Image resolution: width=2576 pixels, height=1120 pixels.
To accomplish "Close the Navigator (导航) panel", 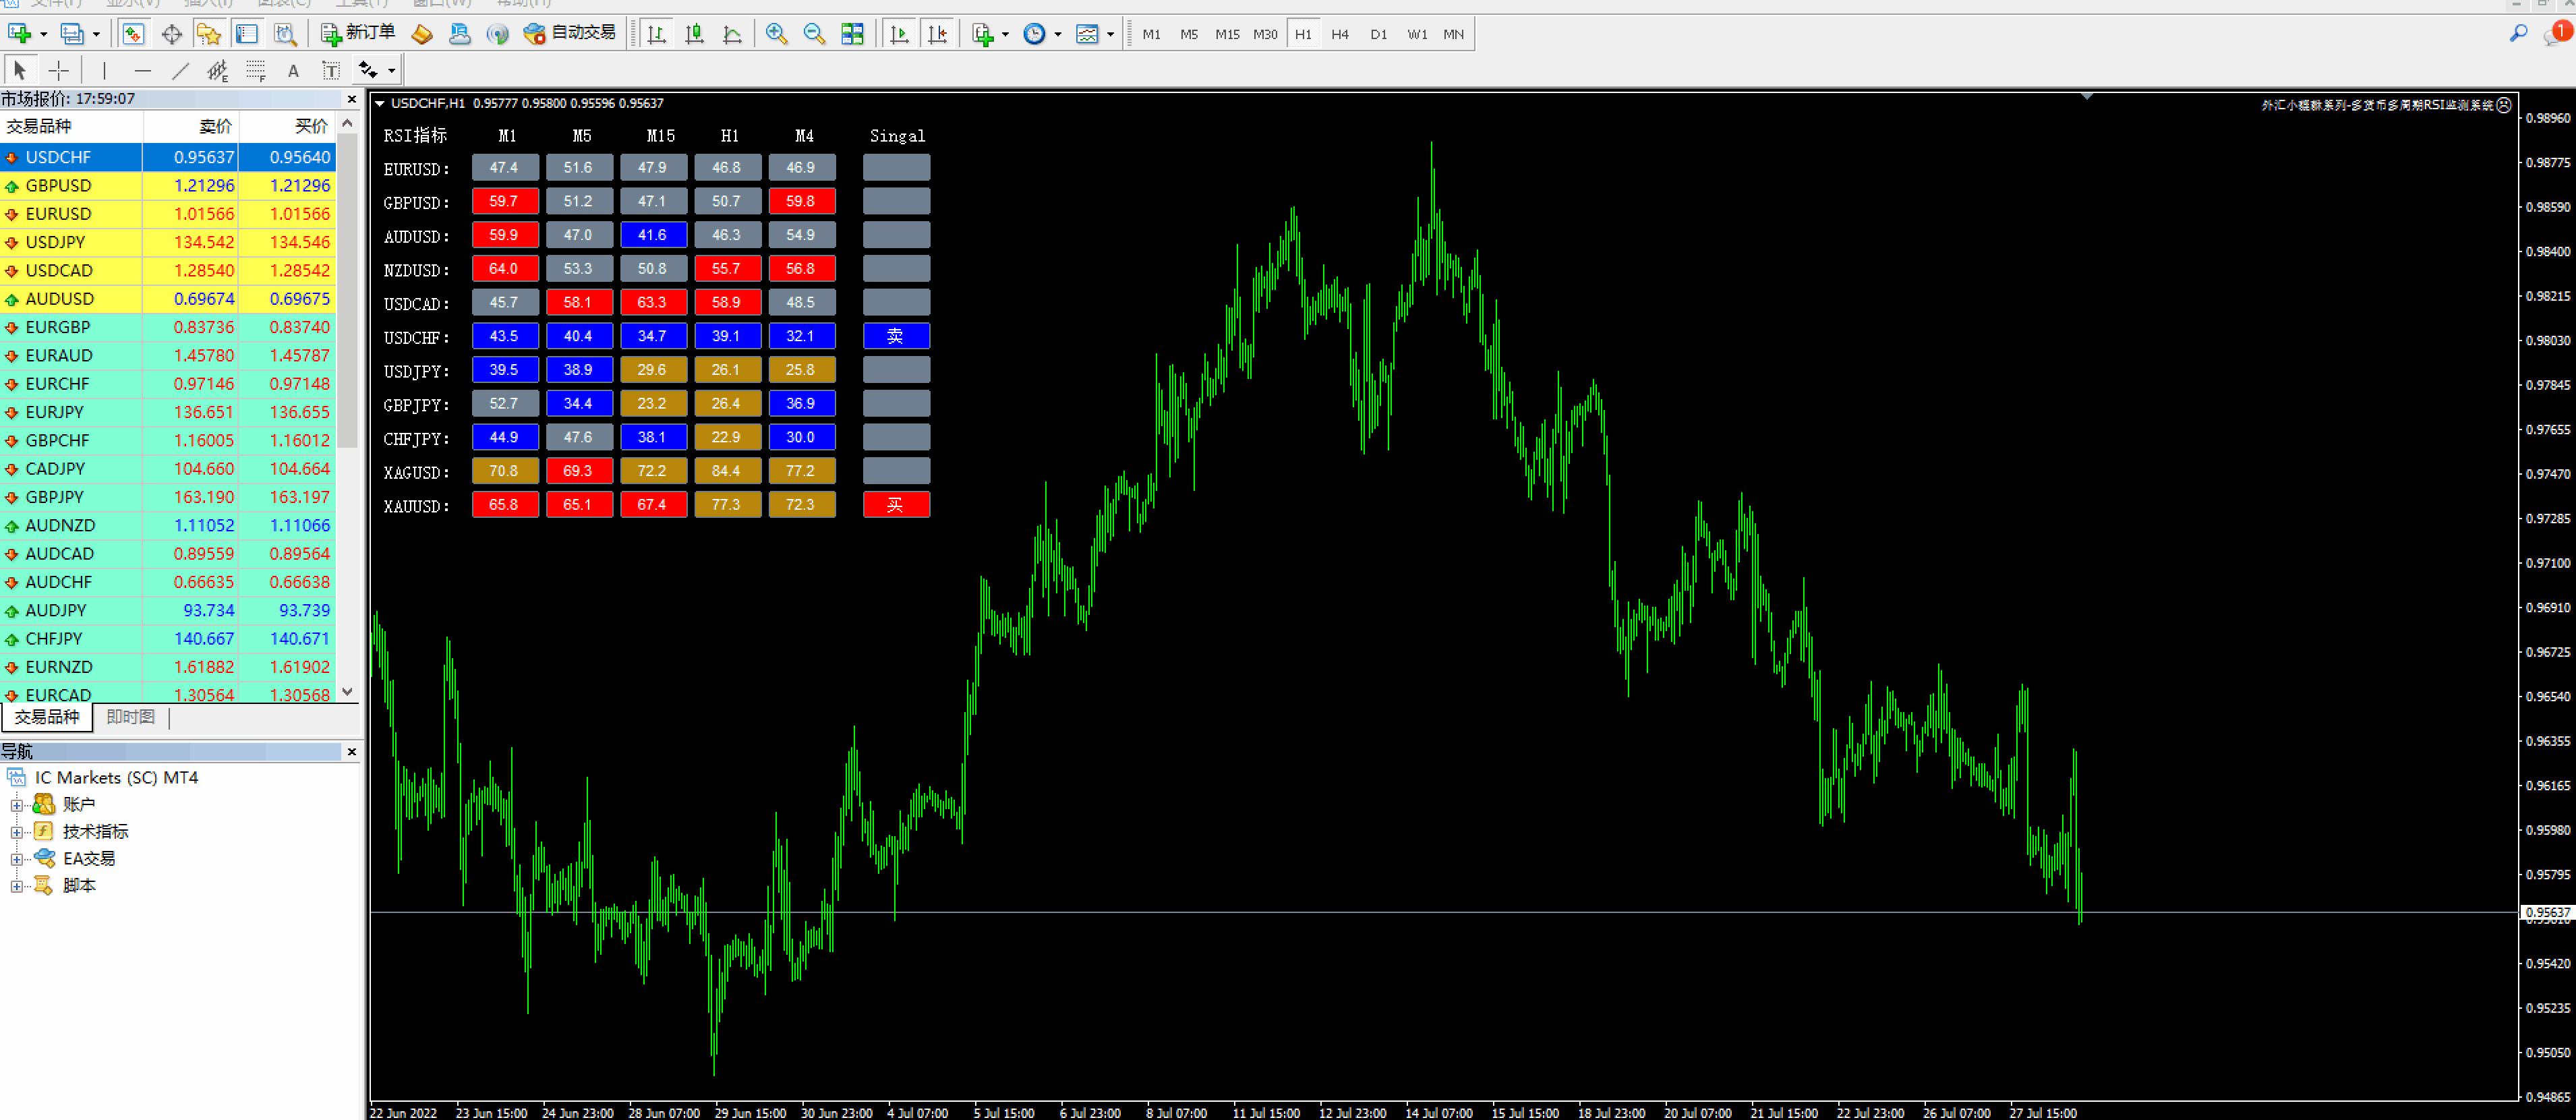I will click(x=352, y=752).
